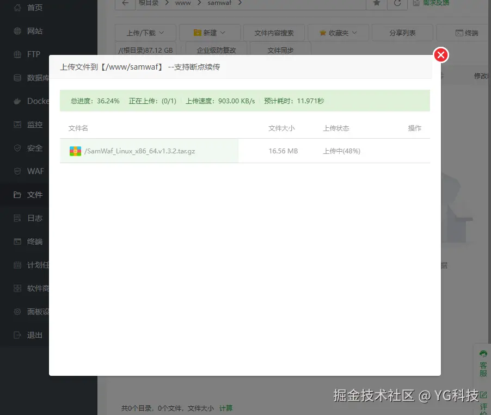Close the upload dialog with red X
This screenshot has width=491, height=415.
[x=441, y=55]
